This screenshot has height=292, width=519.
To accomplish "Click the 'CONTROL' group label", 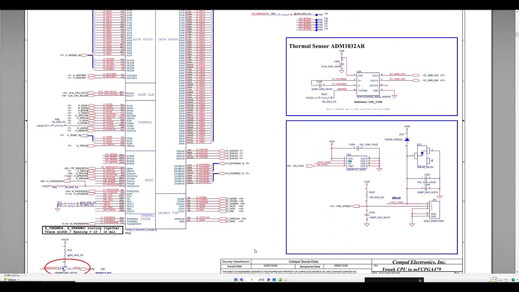I will (145, 122).
